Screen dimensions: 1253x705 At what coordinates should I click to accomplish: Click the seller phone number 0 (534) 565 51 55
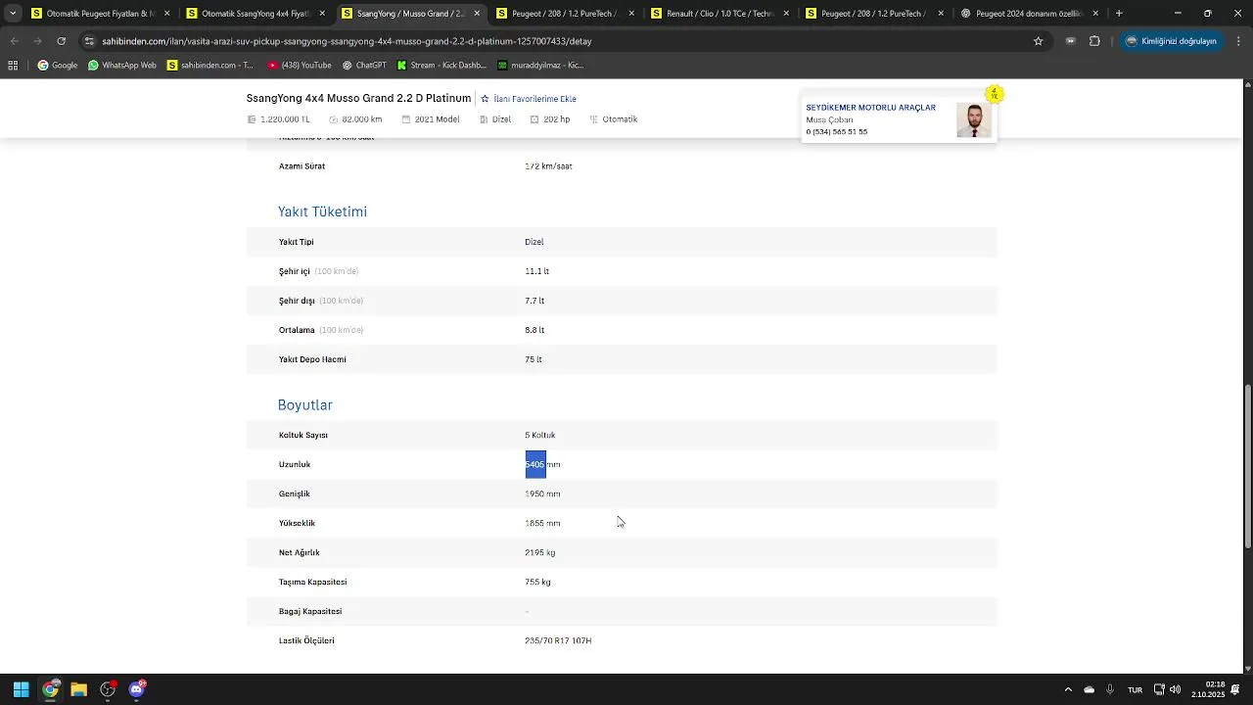tap(836, 132)
